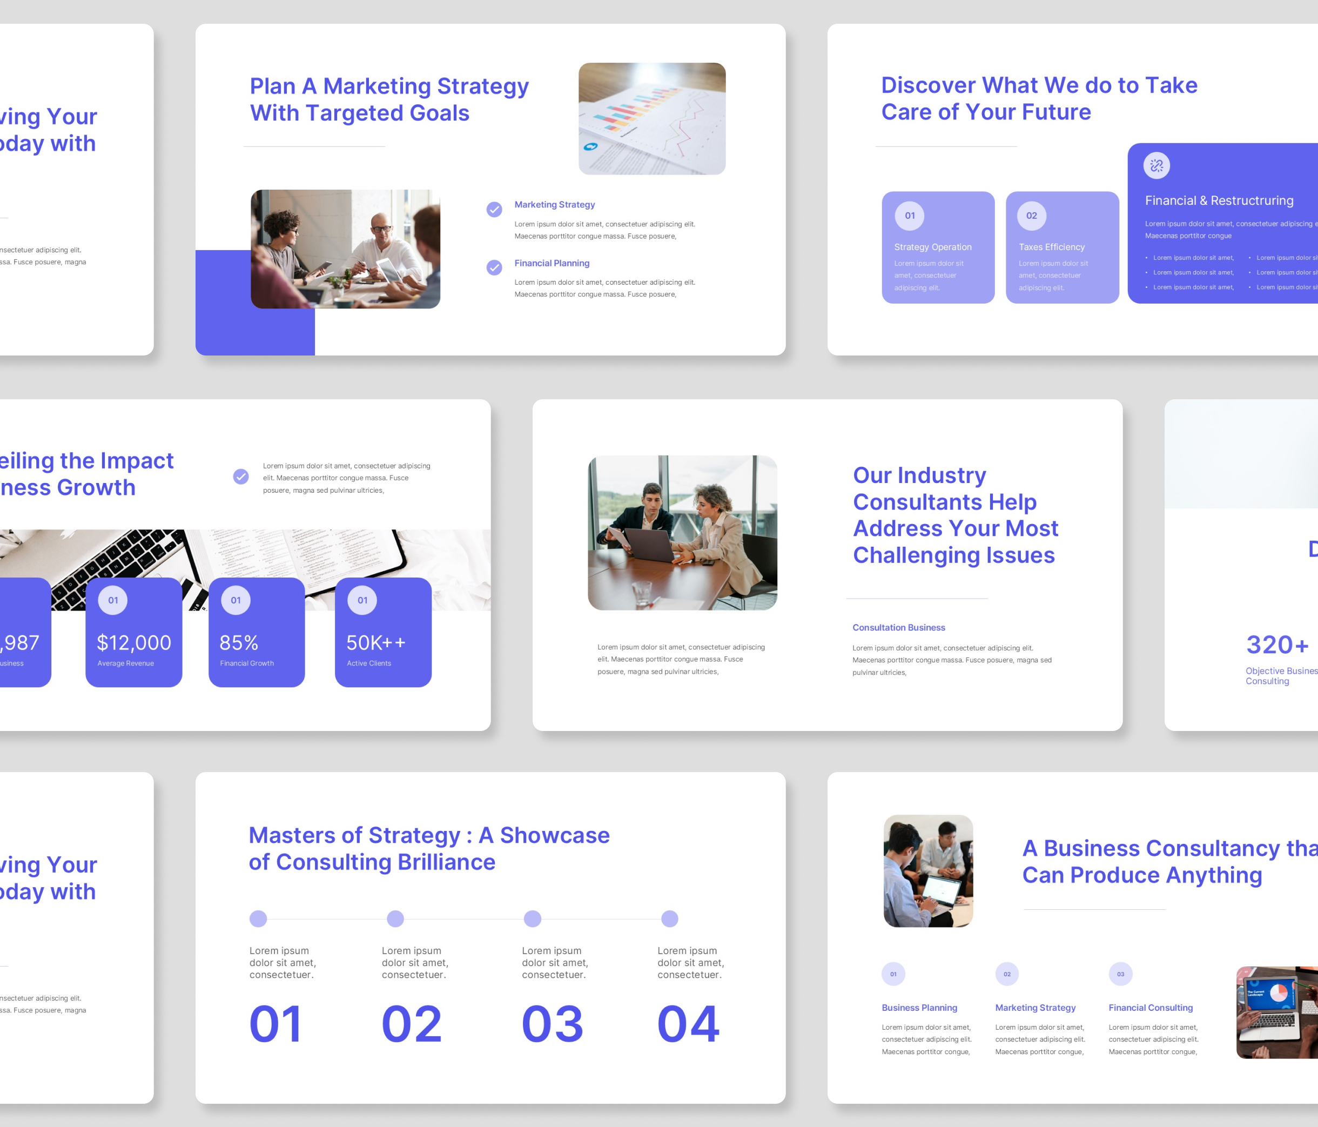This screenshot has height=1127, width=1318.
Task: Click the checkmark icon beside Financial Planning
Action: [494, 267]
